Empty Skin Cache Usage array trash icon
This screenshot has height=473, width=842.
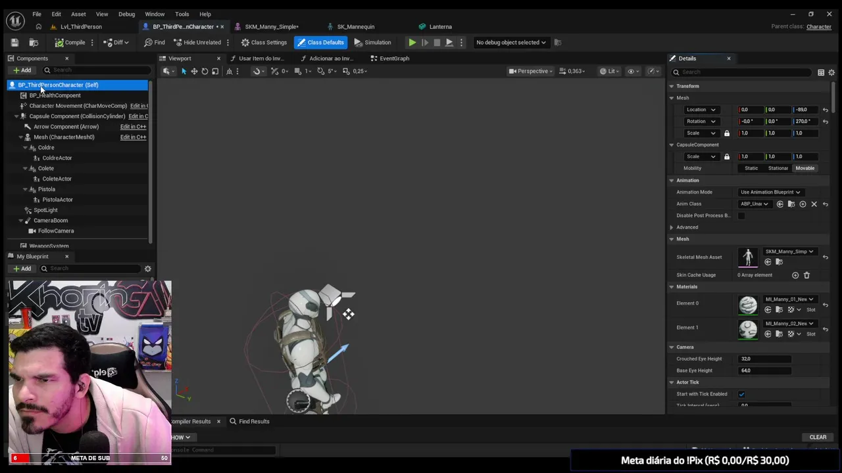806,275
